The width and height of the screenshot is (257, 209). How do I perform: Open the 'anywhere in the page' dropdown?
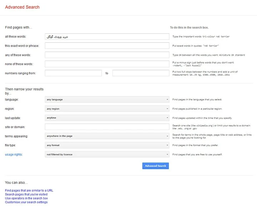(107, 136)
